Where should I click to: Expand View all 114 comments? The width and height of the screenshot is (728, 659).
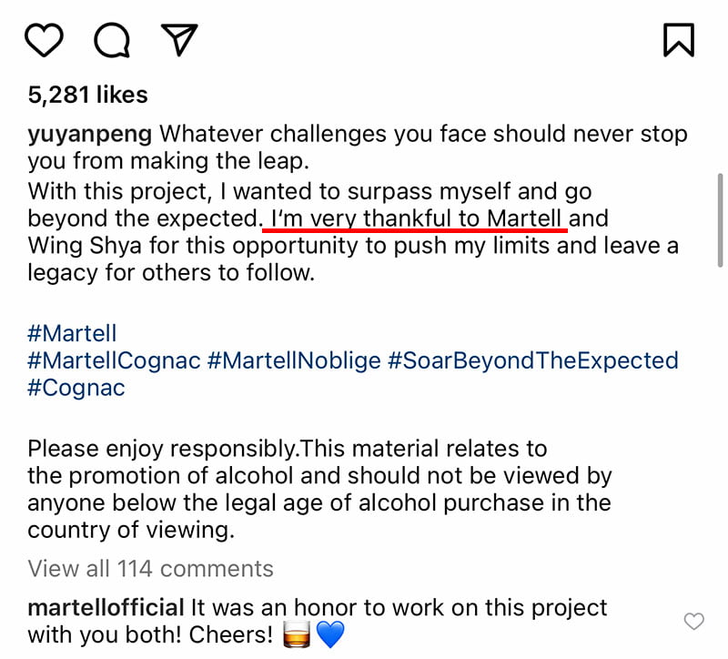click(150, 569)
